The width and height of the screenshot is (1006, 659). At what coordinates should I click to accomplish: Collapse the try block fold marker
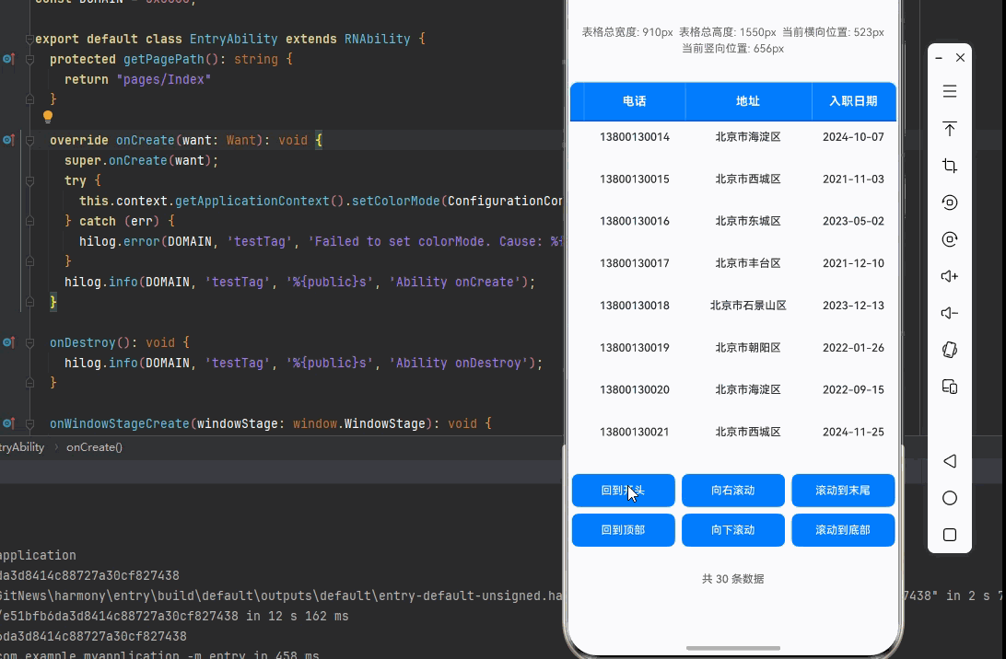tap(29, 180)
